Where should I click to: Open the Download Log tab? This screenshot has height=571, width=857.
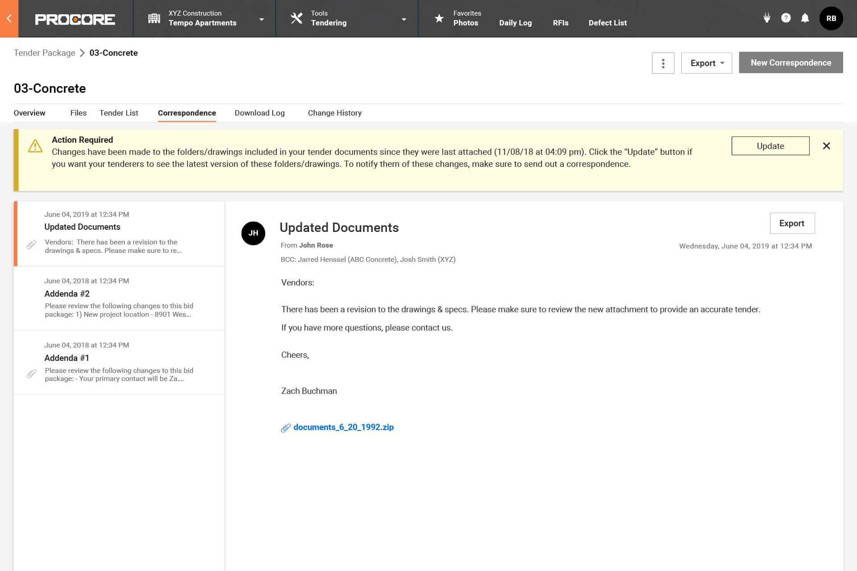coord(259,113)
